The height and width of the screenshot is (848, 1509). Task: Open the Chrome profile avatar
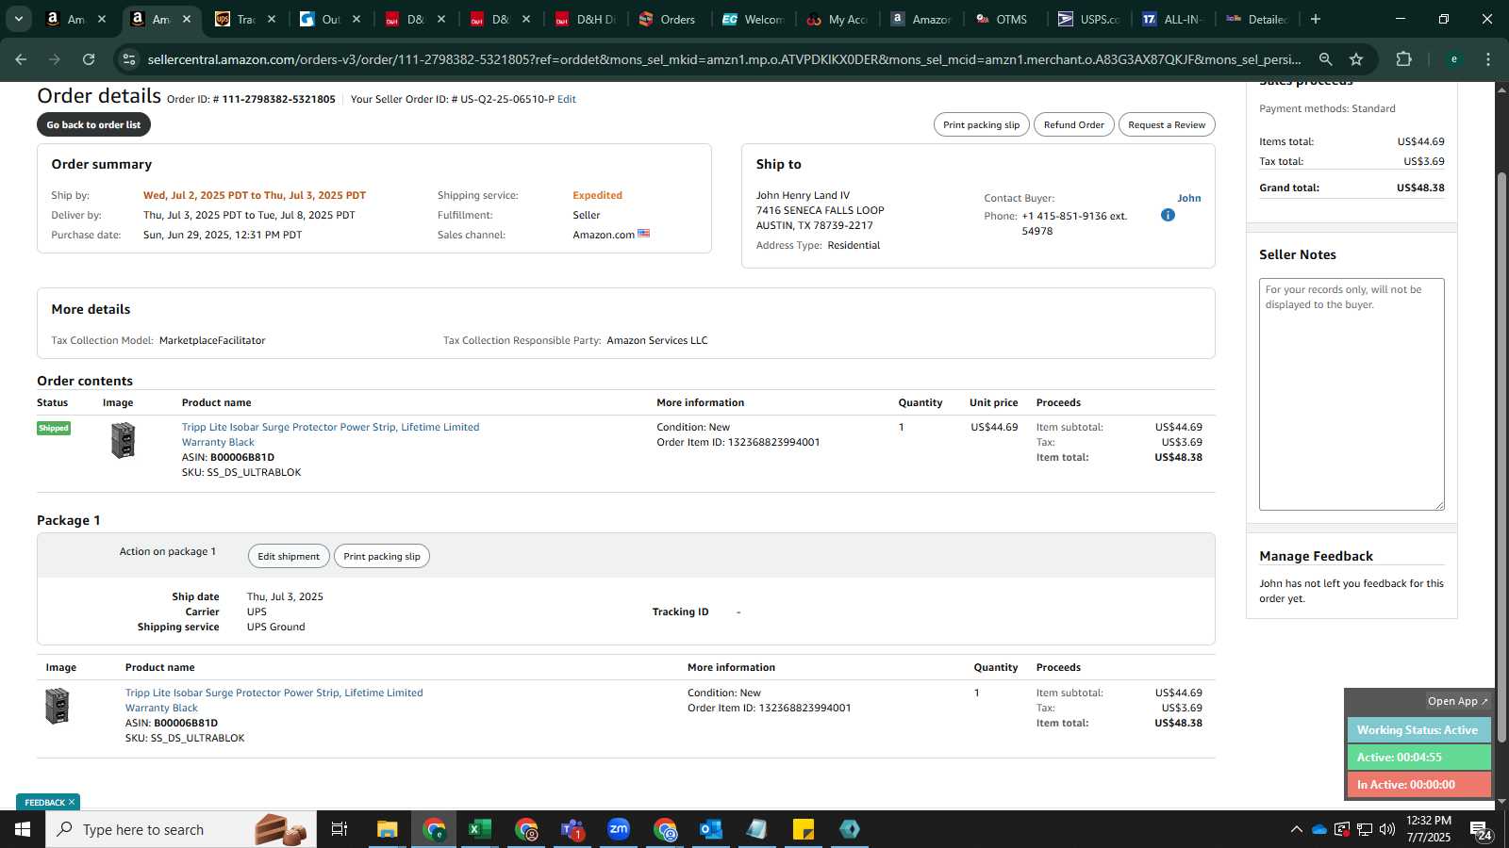(x=1453, y=59)
